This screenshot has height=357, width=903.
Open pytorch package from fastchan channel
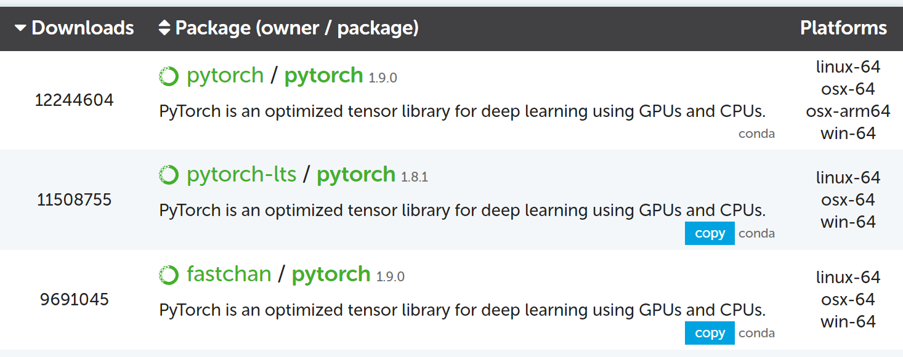pyautogui.click(x=331, y=275)
